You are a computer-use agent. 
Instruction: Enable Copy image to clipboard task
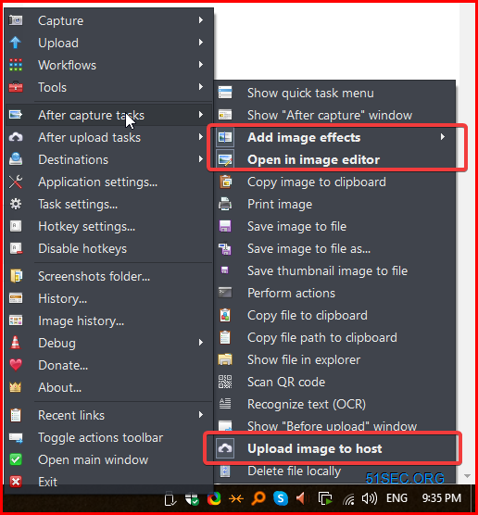click(333, 182)
